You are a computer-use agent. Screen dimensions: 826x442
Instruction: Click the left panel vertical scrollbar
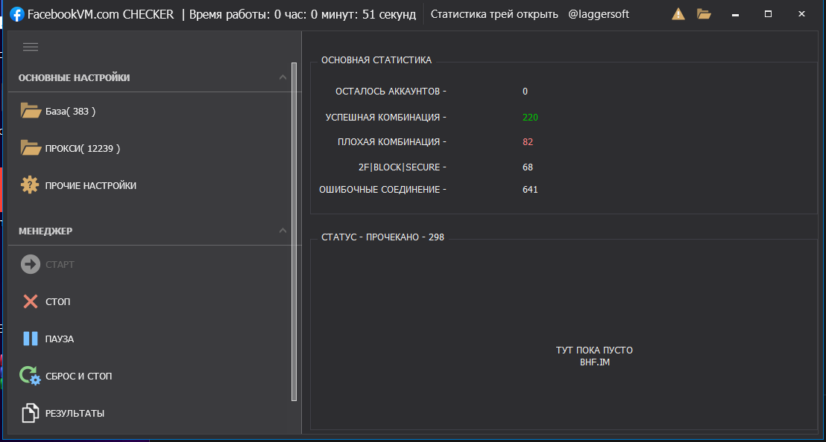tap(294, 231)
